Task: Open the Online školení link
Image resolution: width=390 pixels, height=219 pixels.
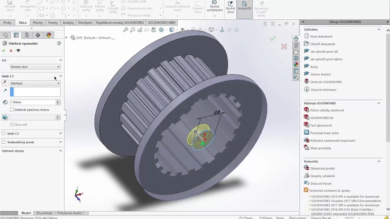Action: click(321, 74)
